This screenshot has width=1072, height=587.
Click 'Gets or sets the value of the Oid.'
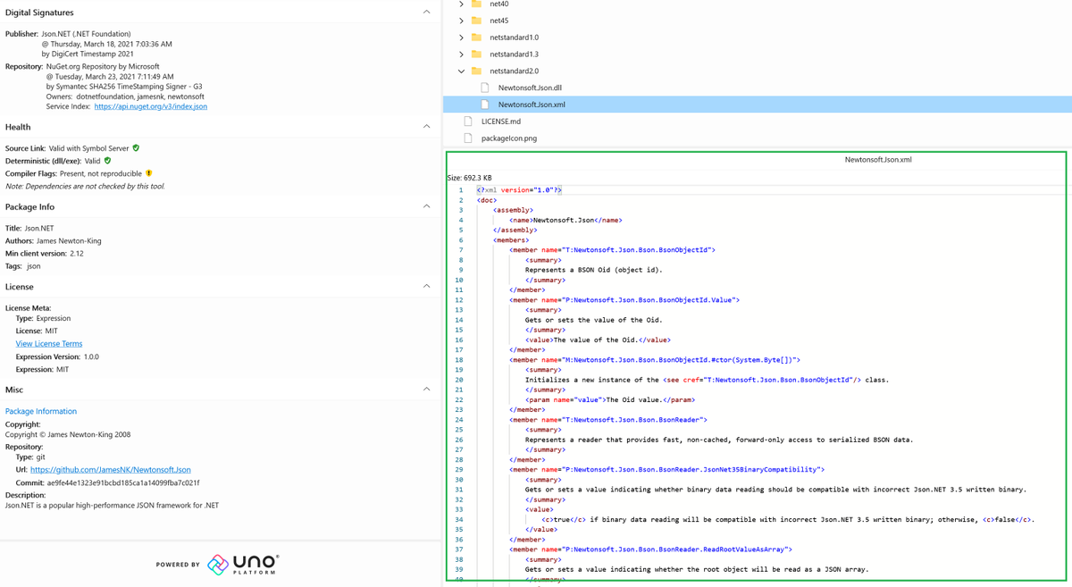pos(594,320)
